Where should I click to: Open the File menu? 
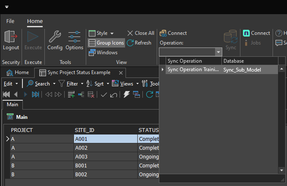coord(10,21)
